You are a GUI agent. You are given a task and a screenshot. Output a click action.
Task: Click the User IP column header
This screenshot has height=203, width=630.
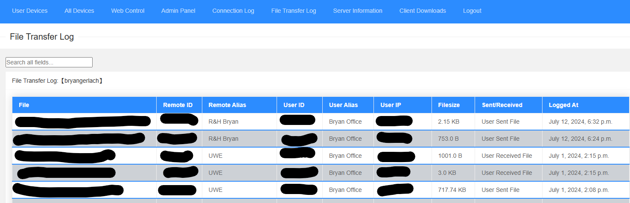point(391,105)
